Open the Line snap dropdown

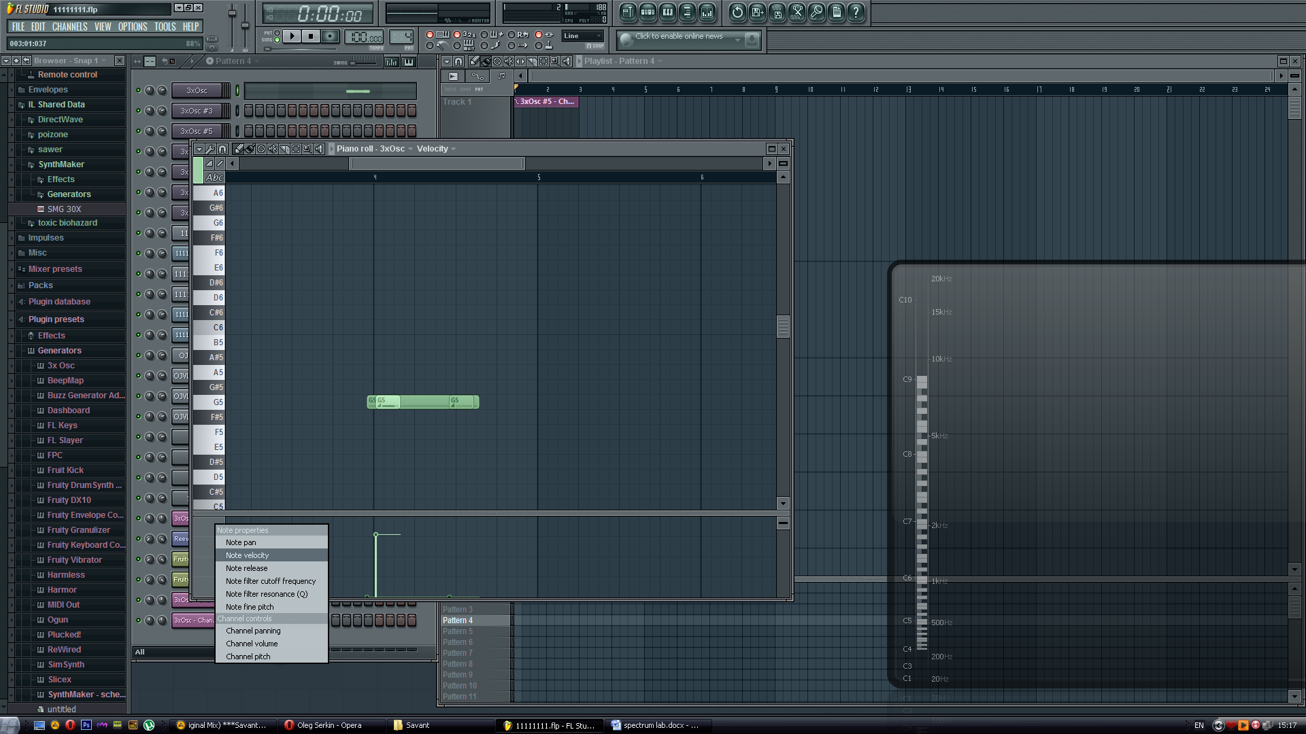(583, 36)
